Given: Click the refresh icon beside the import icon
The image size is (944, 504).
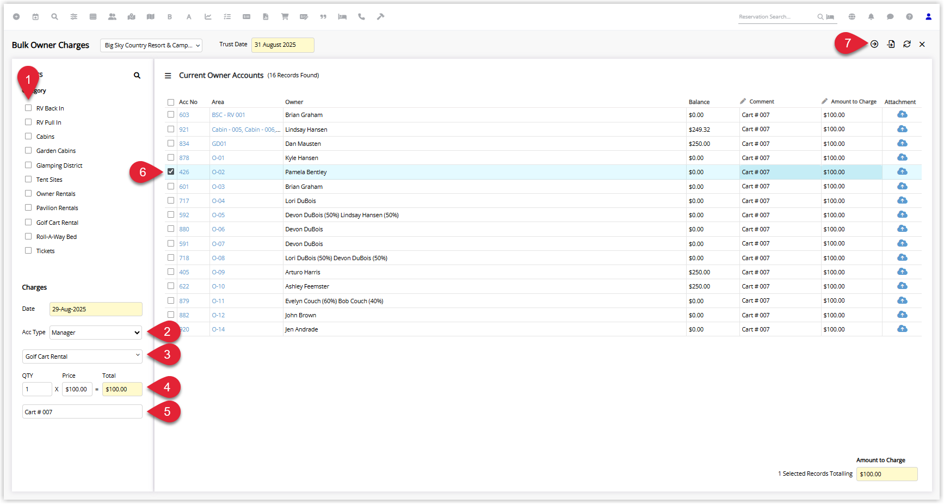Looking at the screenshot, I should tap(907, 44).
